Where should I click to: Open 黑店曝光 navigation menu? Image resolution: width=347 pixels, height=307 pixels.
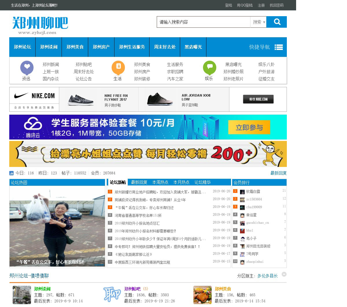(x=193, y=47)
